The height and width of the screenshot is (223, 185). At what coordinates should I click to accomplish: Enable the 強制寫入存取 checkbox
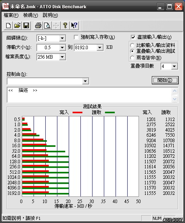pyautogui.click(x=76, y=37)
